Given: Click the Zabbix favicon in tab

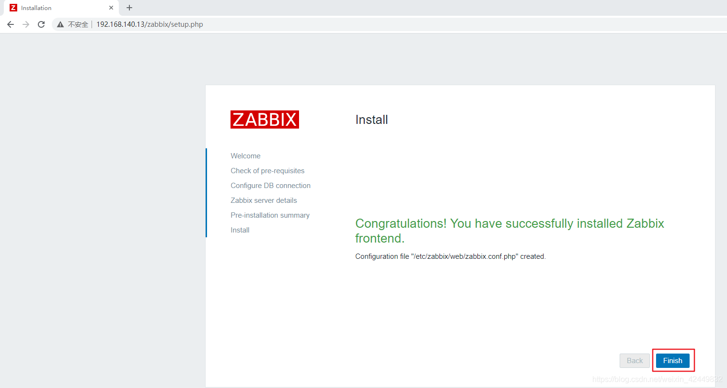Looking at the screenshot, I should (x=13, y=8).
